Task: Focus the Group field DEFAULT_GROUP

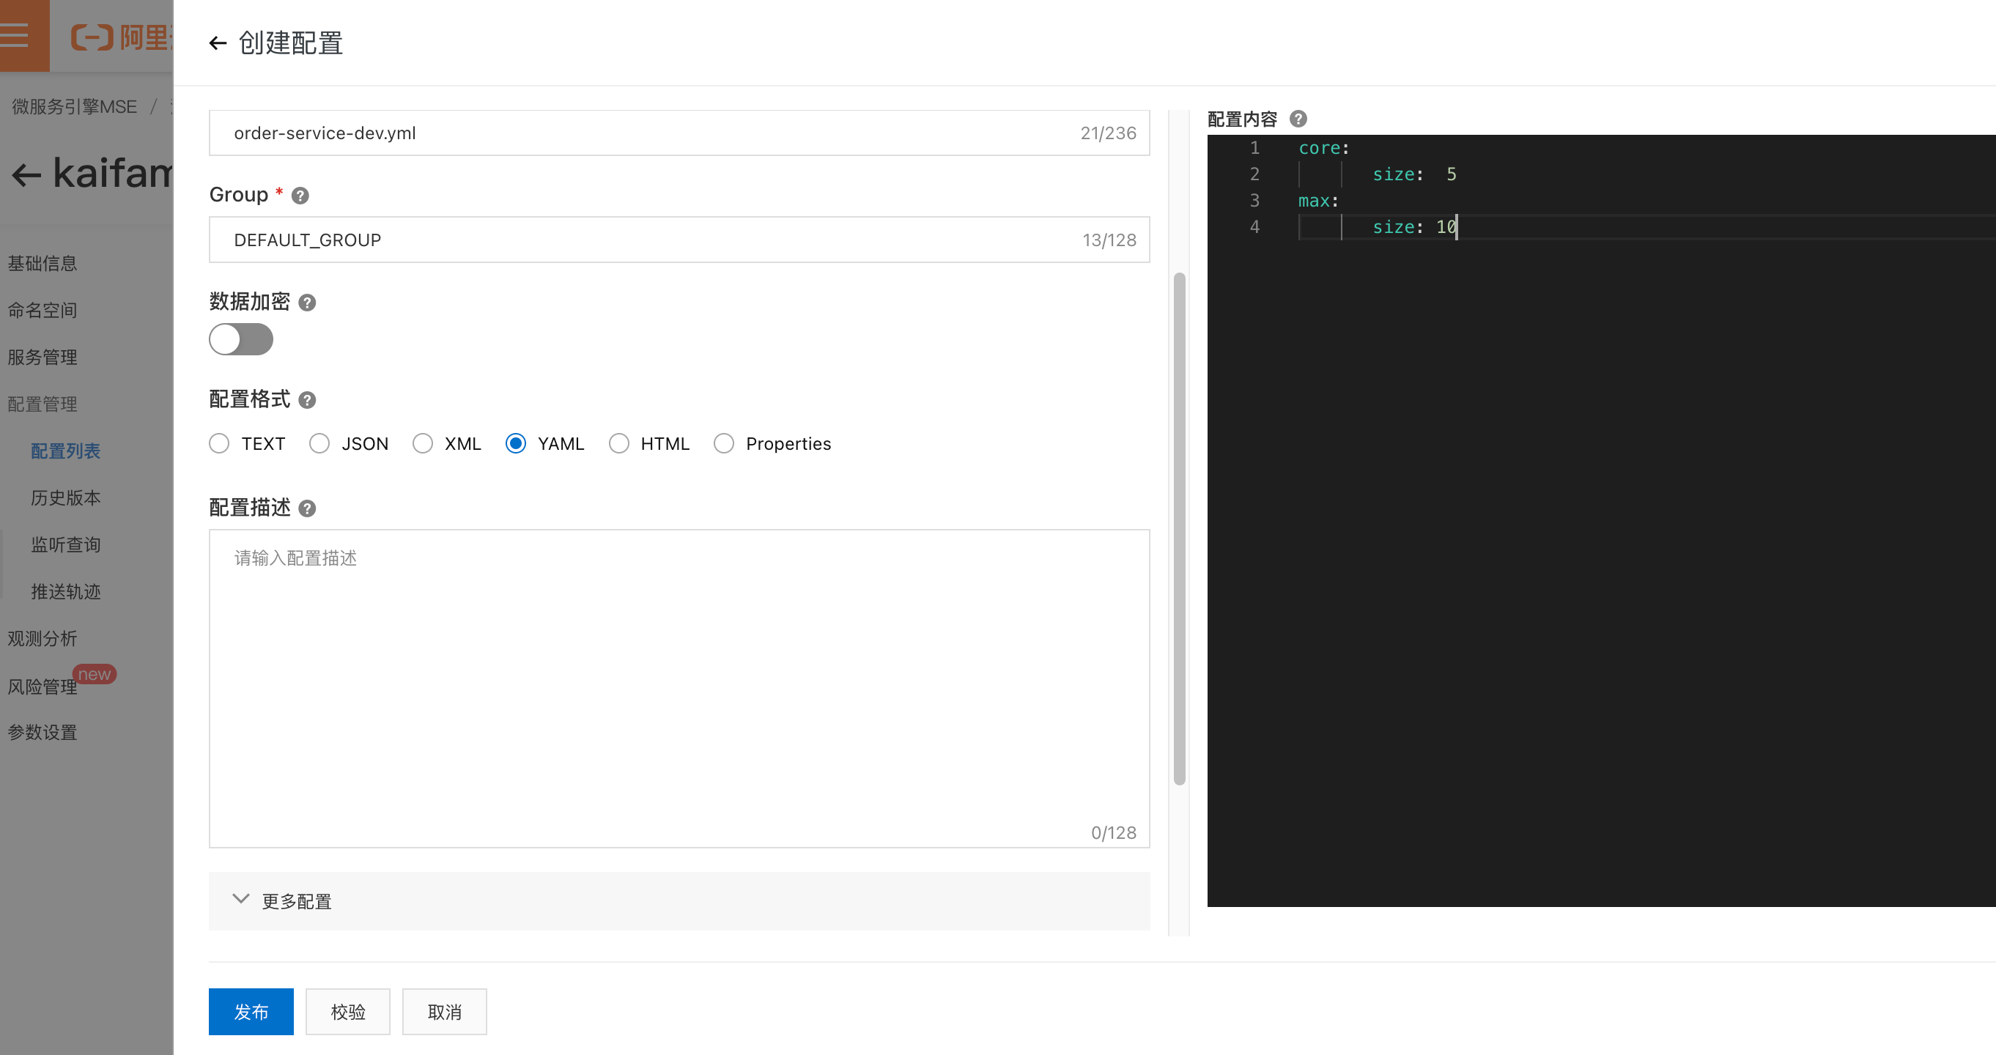Action: click(x=679, y=240)
